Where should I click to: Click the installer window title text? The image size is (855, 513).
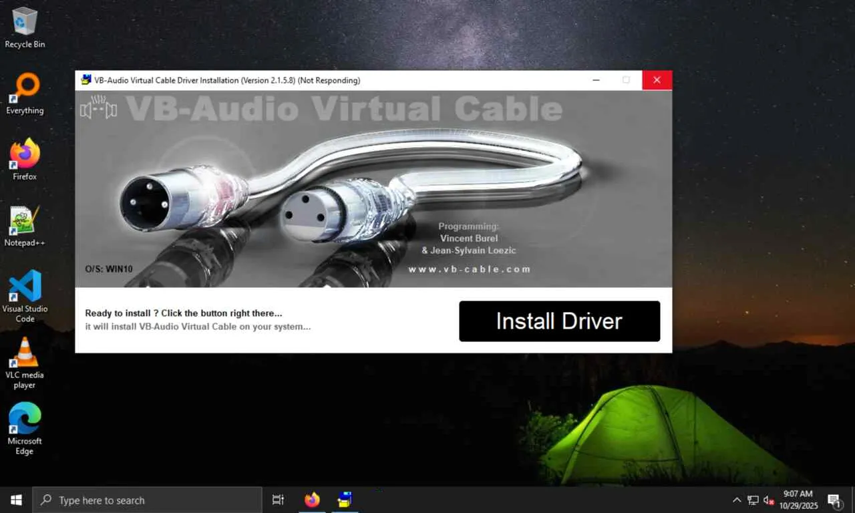tap(227, 80)
